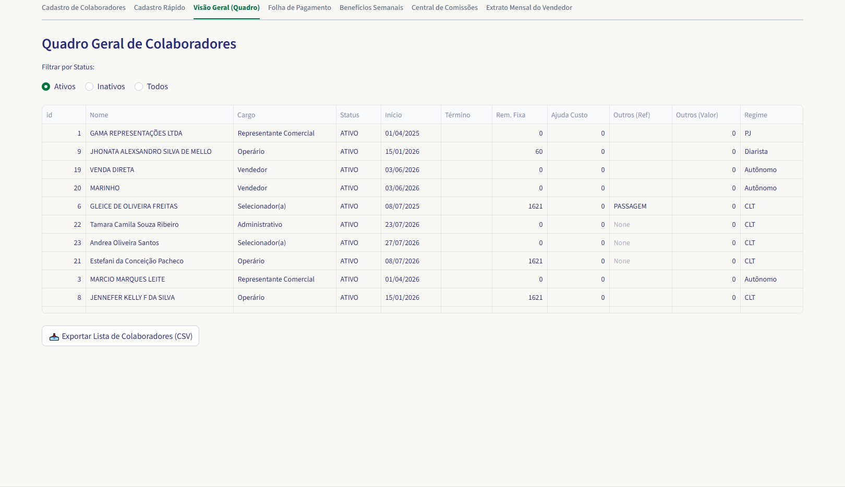Click the export icon in the CSV button
This screenshot has width=845, height=487.
[x=54, y=337]
